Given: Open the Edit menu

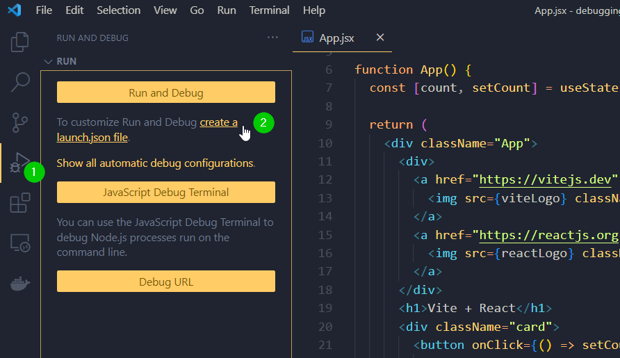Looking at the screenshot, I should click(74, 10).
